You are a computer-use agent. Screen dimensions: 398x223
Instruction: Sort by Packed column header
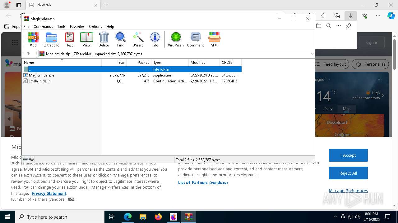pos(139,63)
